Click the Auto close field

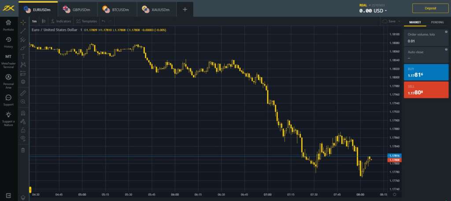pyautogui.click(x=426, y=55)
